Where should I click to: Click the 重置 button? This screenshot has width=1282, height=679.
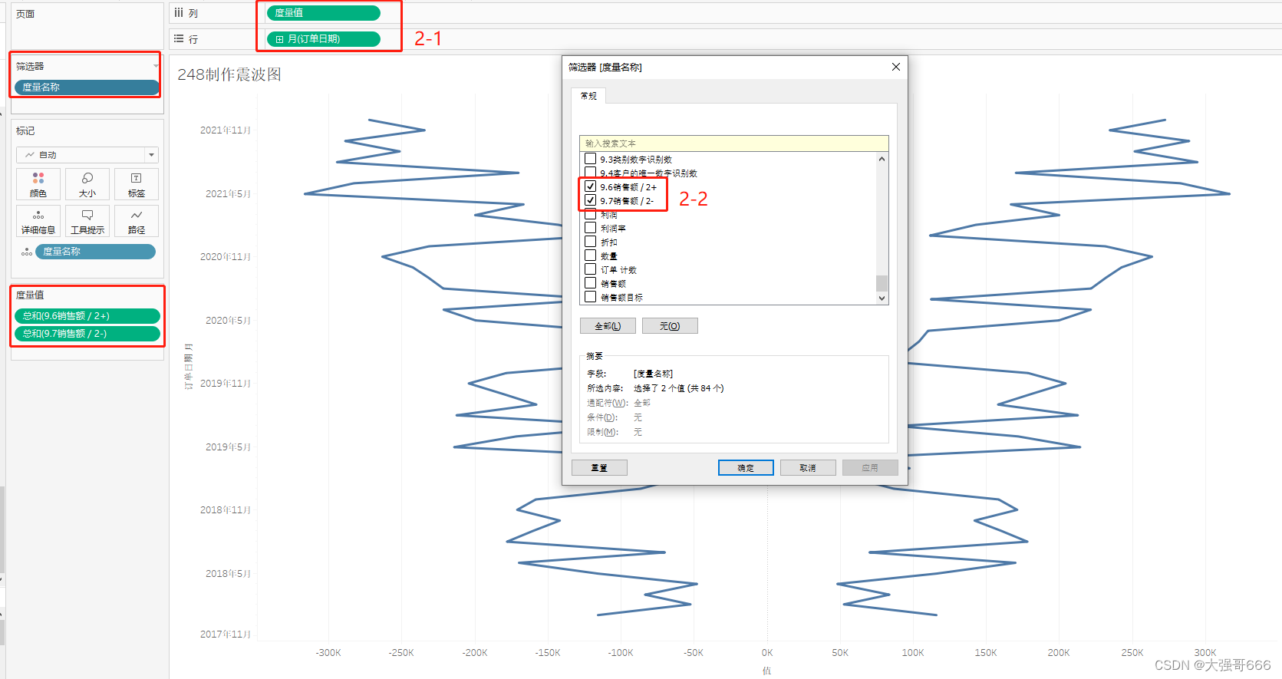pos(599,468)
